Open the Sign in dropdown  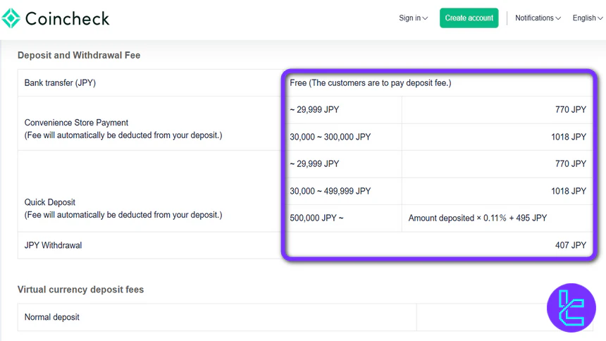(x=413, y=18)
